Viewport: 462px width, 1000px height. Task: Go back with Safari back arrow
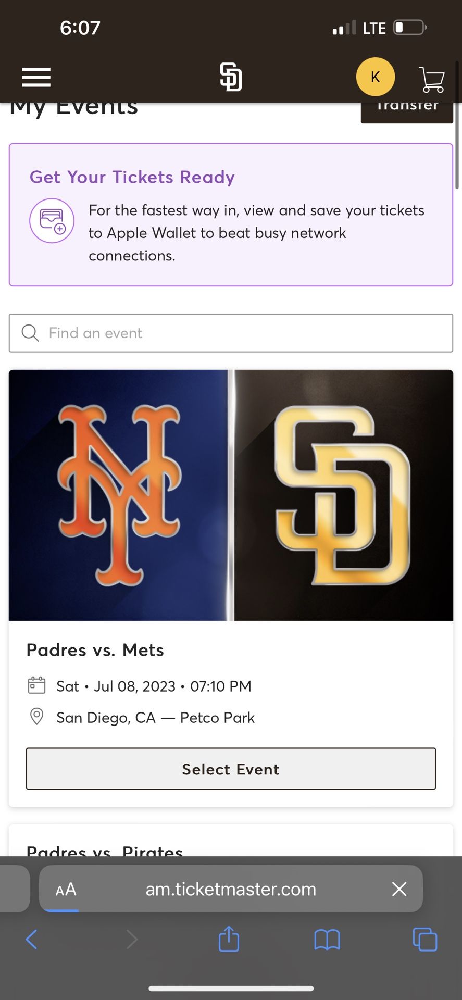coord(31,940)
